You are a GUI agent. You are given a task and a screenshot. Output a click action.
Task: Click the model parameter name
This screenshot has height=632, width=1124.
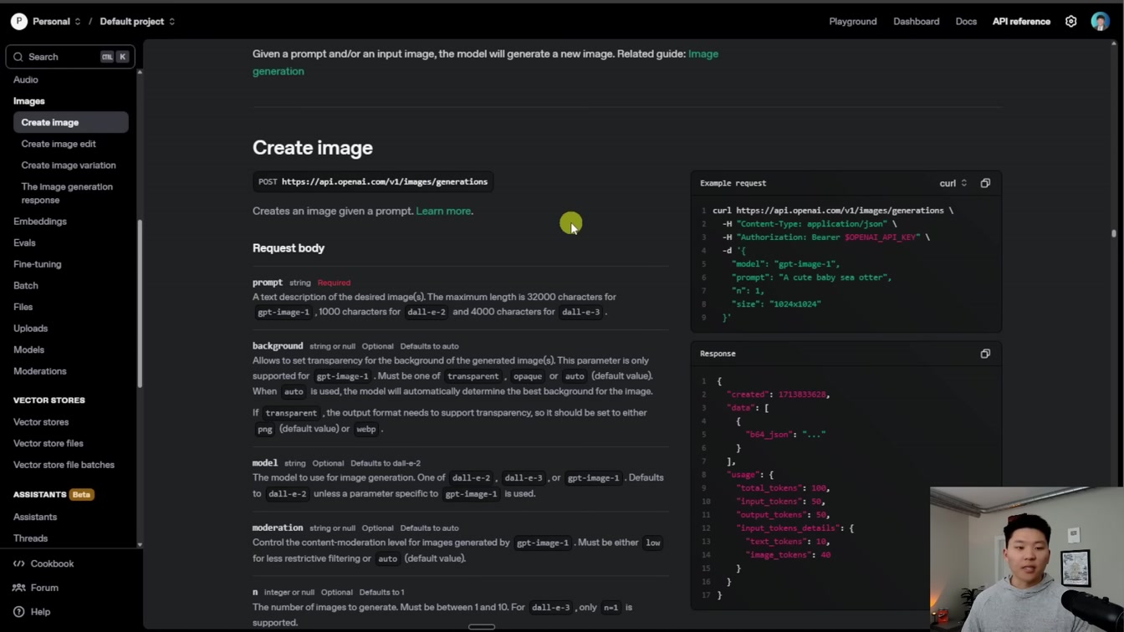[x=265, y=463]
